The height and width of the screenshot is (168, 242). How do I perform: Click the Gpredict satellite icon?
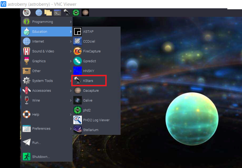78,61
